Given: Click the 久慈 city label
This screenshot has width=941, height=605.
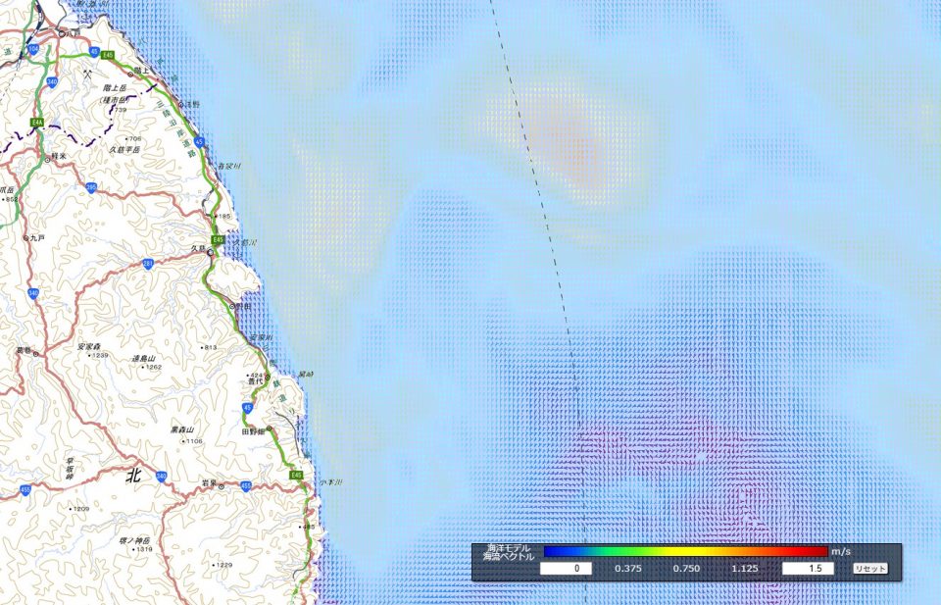Looking at the screenshot, I should point(198,247).
